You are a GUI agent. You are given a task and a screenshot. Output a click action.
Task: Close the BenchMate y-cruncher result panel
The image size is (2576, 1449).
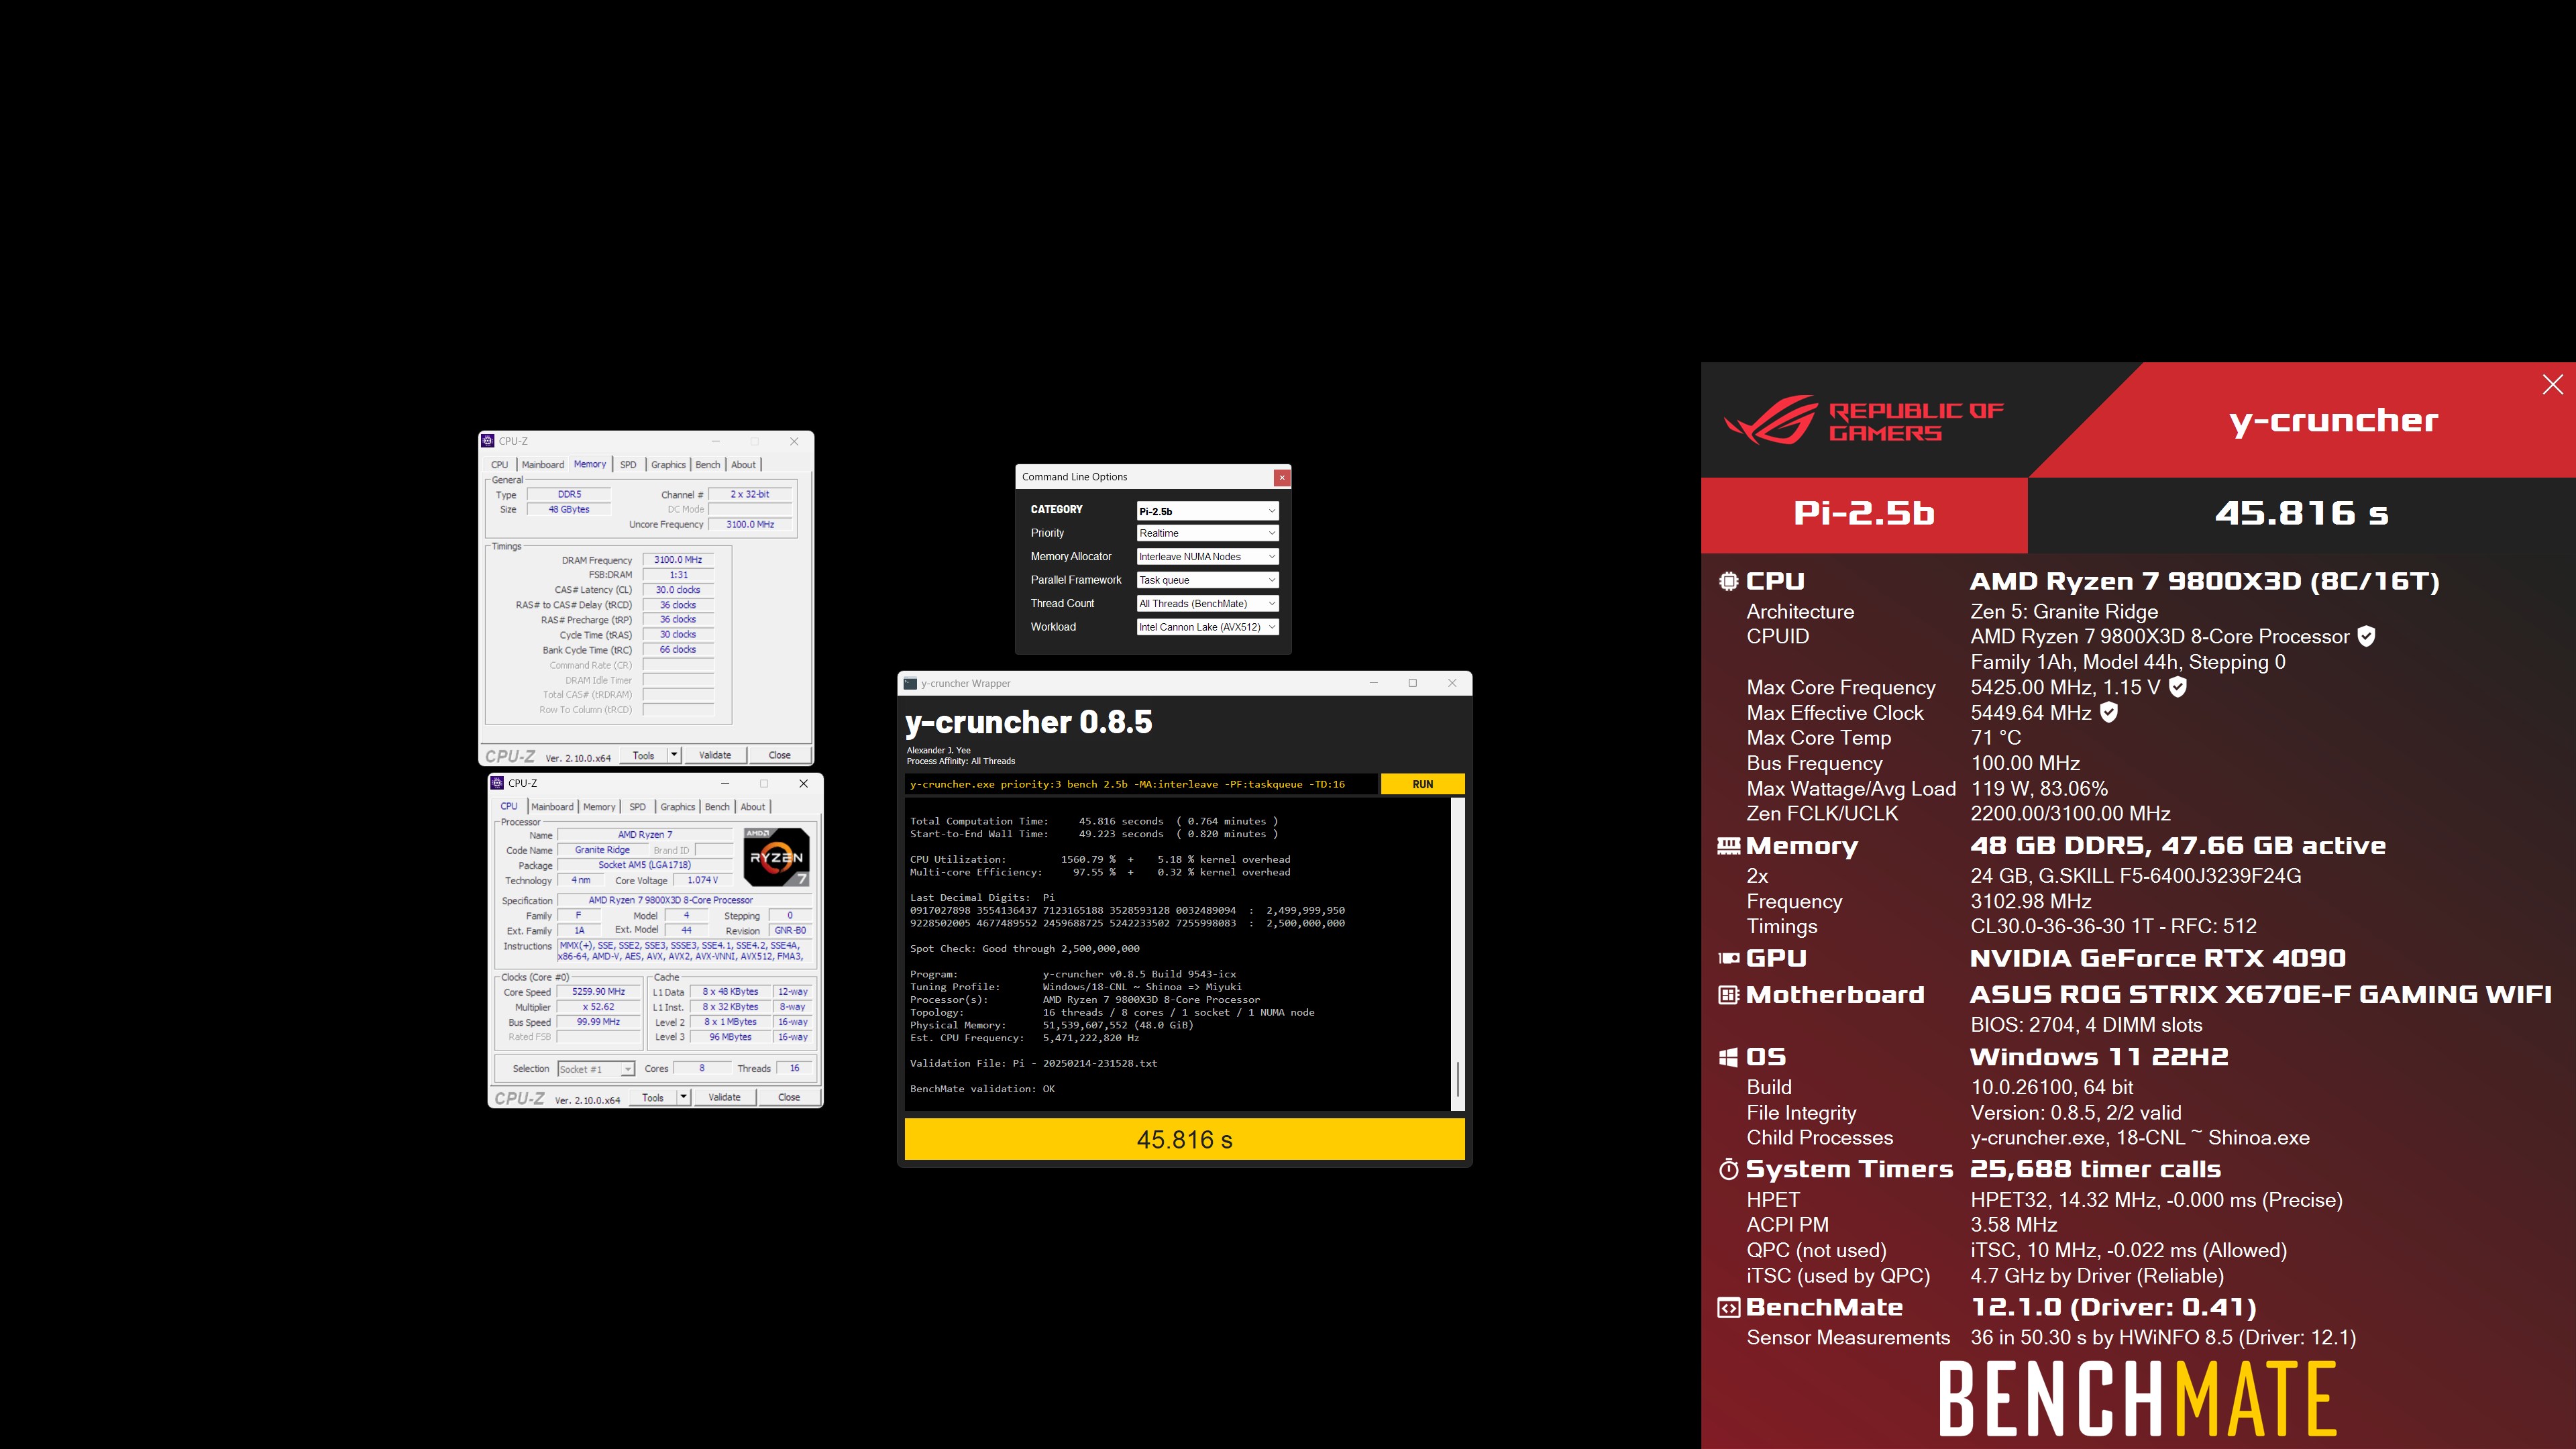[2552, 384]
